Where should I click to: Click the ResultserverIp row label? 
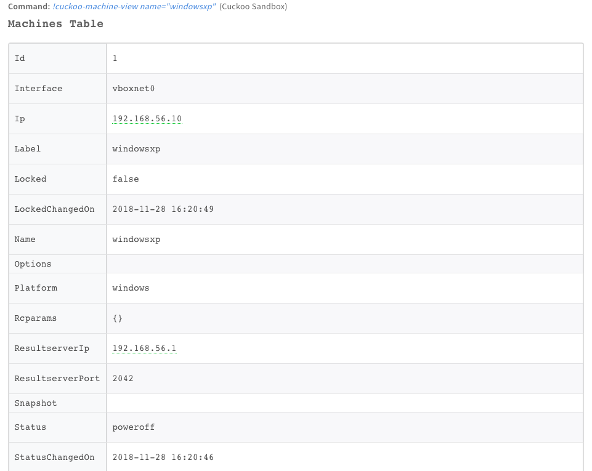52,348
